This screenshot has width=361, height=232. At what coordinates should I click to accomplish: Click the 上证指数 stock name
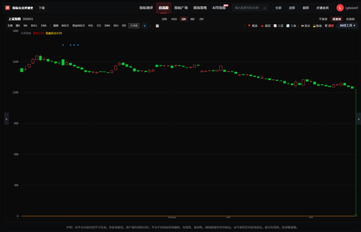pyautogui.click(x=14, y=19)
